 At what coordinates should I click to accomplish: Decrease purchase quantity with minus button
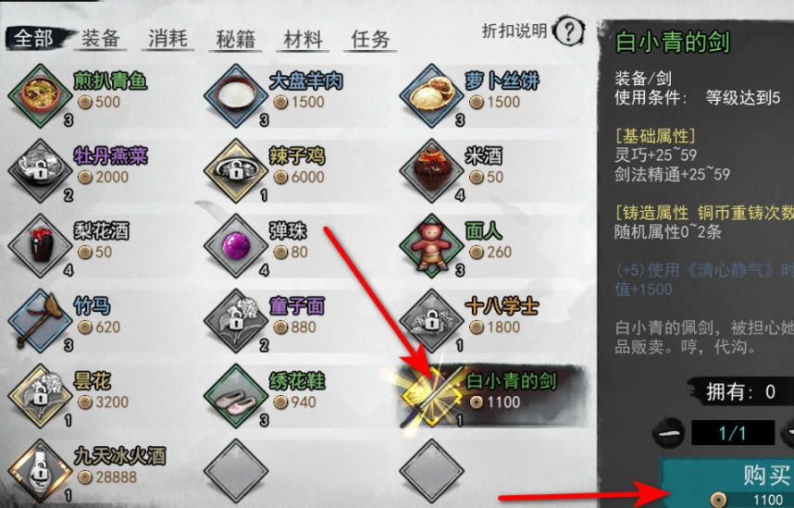point(668,434)
